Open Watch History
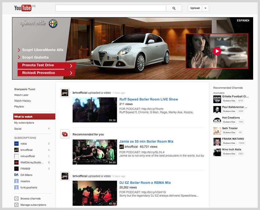260x210 pixels. 22,101
